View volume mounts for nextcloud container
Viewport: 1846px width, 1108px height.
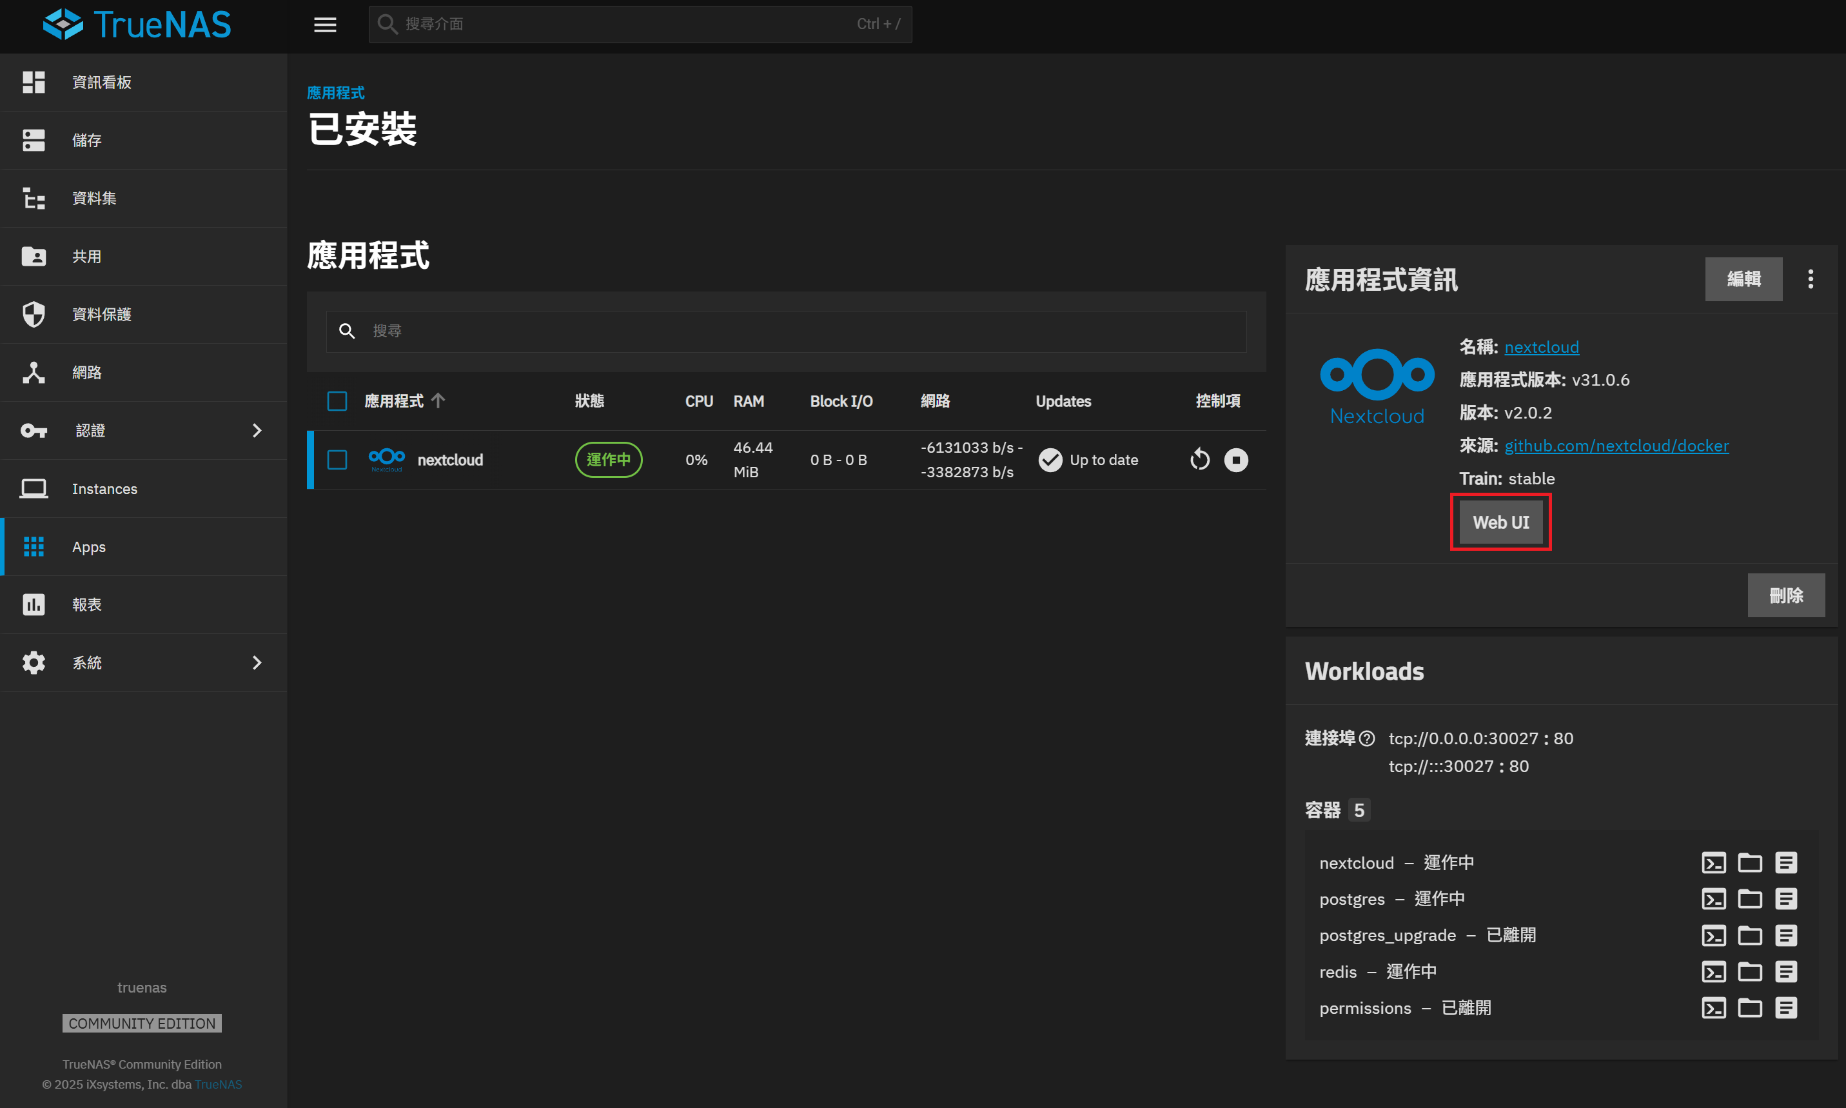pos(1750,862)
